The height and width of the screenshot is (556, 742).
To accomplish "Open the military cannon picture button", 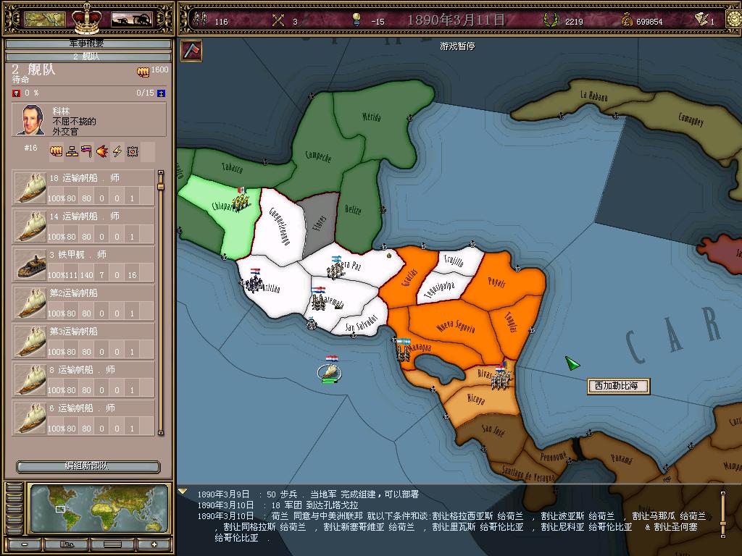I will [x=132, y=19].
